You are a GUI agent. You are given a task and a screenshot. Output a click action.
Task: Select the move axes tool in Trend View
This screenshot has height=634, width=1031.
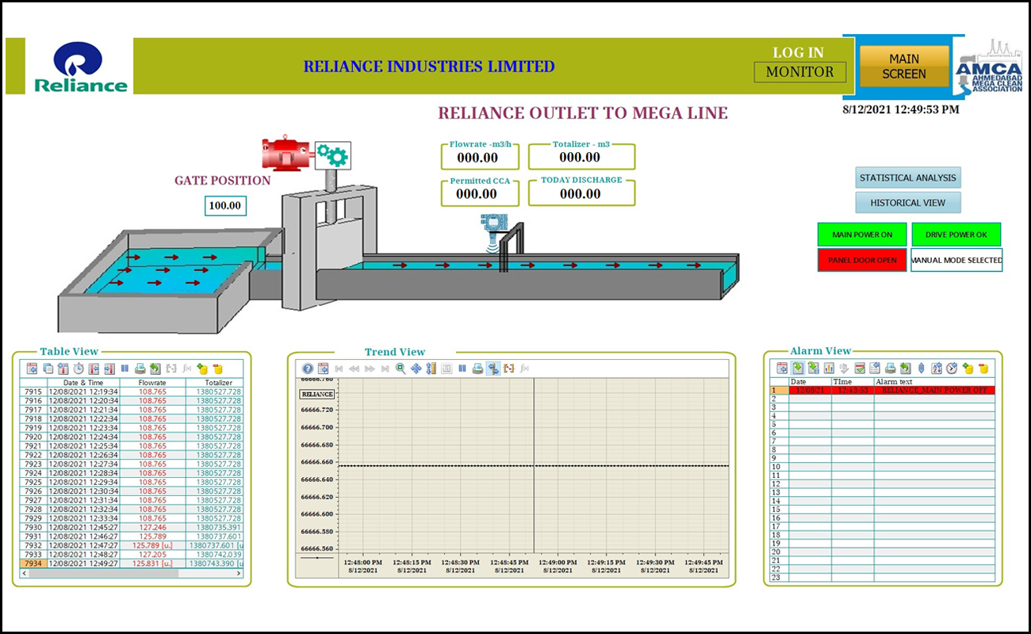[416, 369]
